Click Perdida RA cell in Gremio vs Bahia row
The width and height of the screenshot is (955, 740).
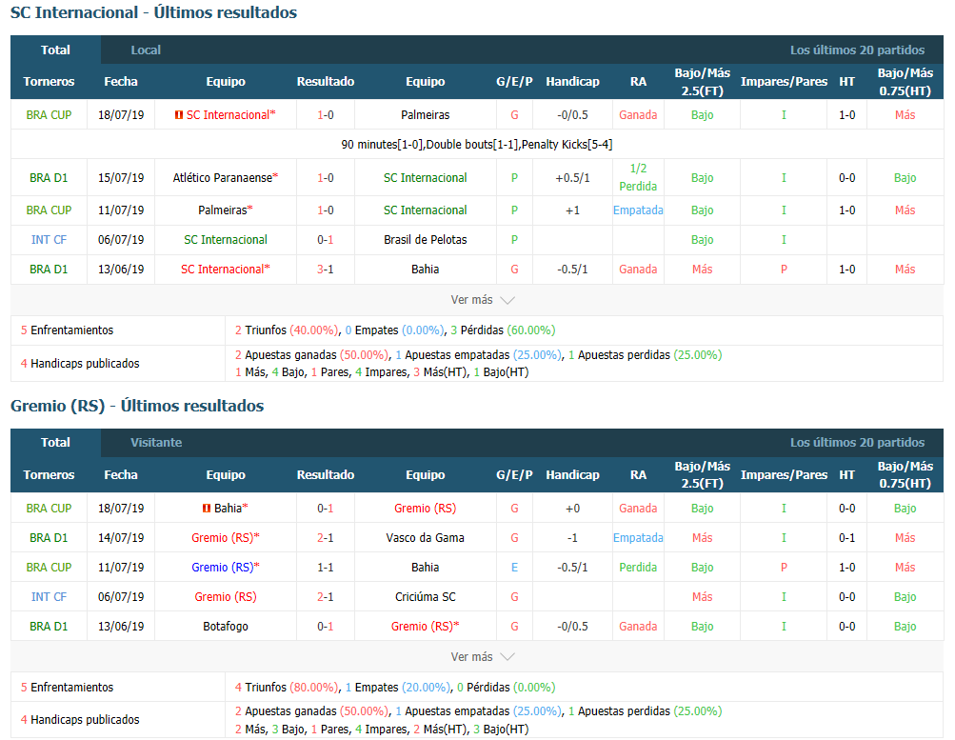(638, 567)
